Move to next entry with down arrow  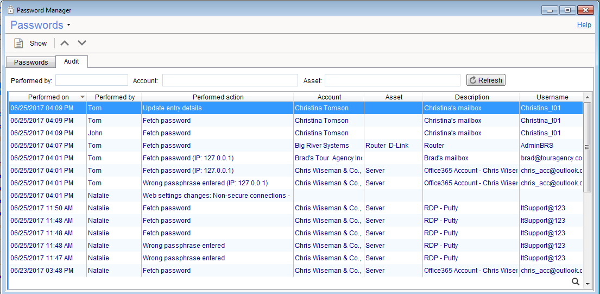coord(82,43)
